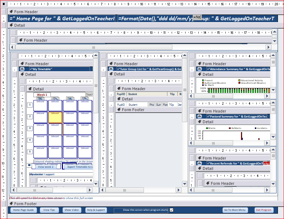Click the blue Incidents legend swatch
The height and width of the screenshot is (219, 284).
256,128
